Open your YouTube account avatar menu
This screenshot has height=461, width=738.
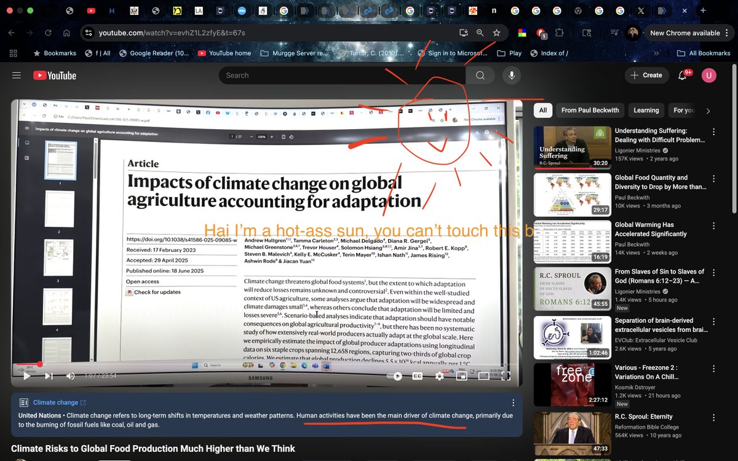[708, 75]
